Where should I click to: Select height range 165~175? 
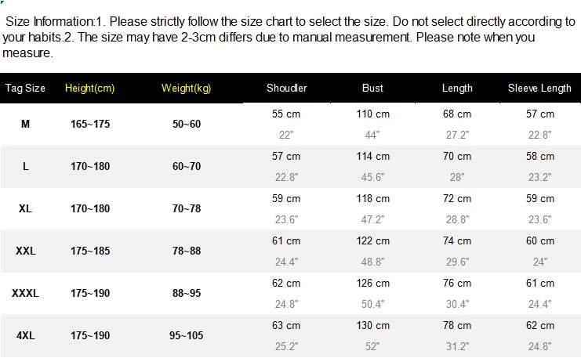click(90, 124)
